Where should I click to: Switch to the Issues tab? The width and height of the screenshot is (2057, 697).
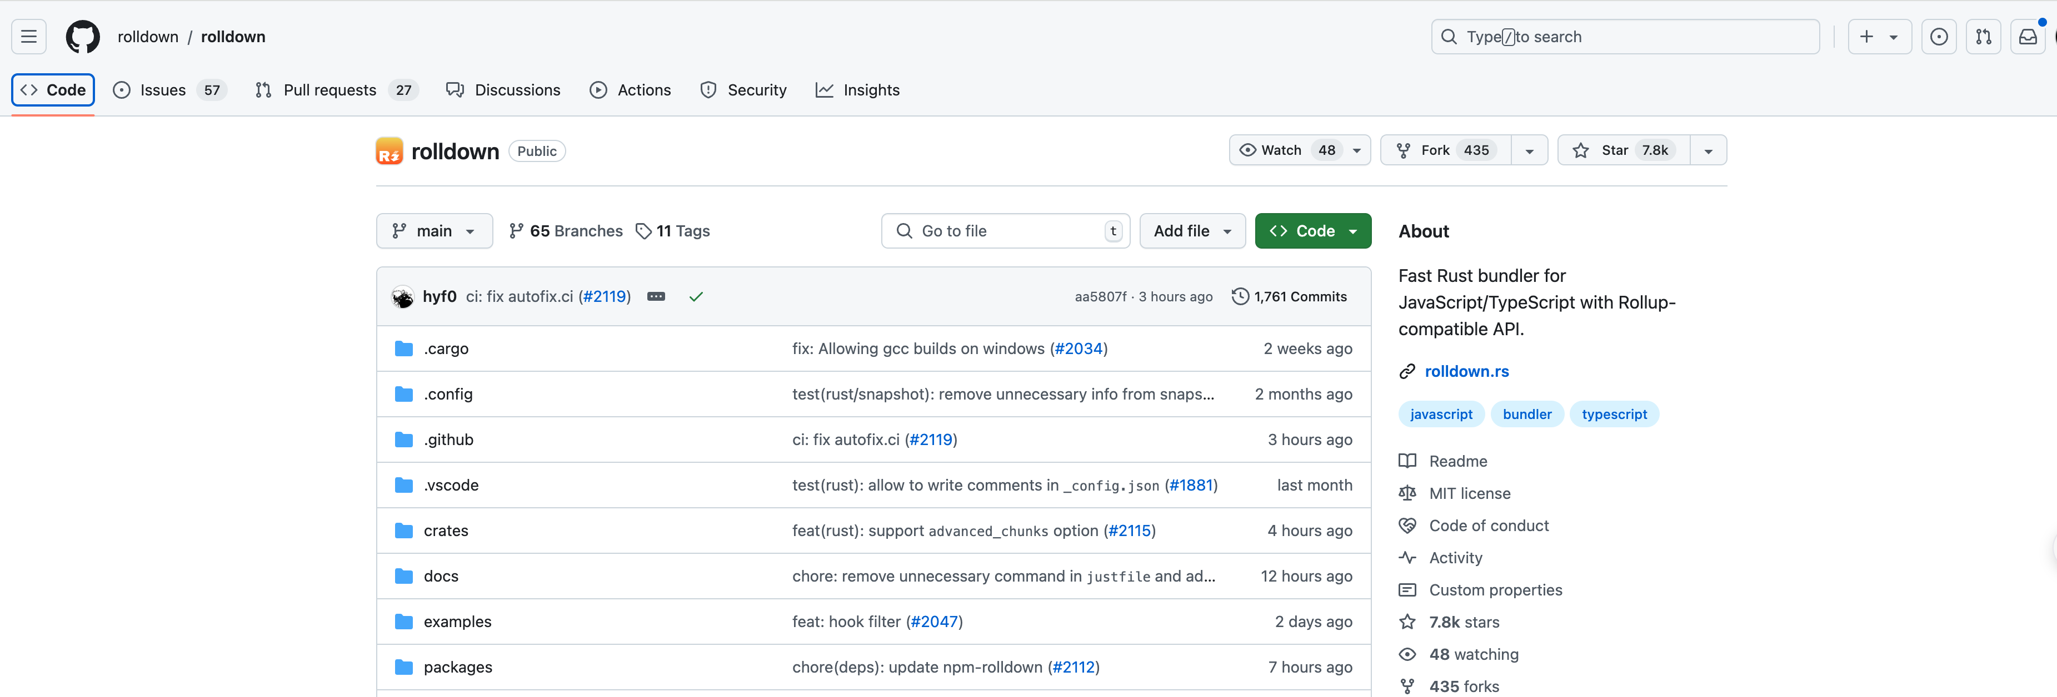coord(163,90)
